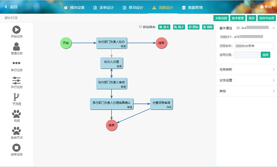The image size is (277, 167).
Task: Select the 串行任务 dots icon
Action: pyautogui.click(x=17, y=63)
